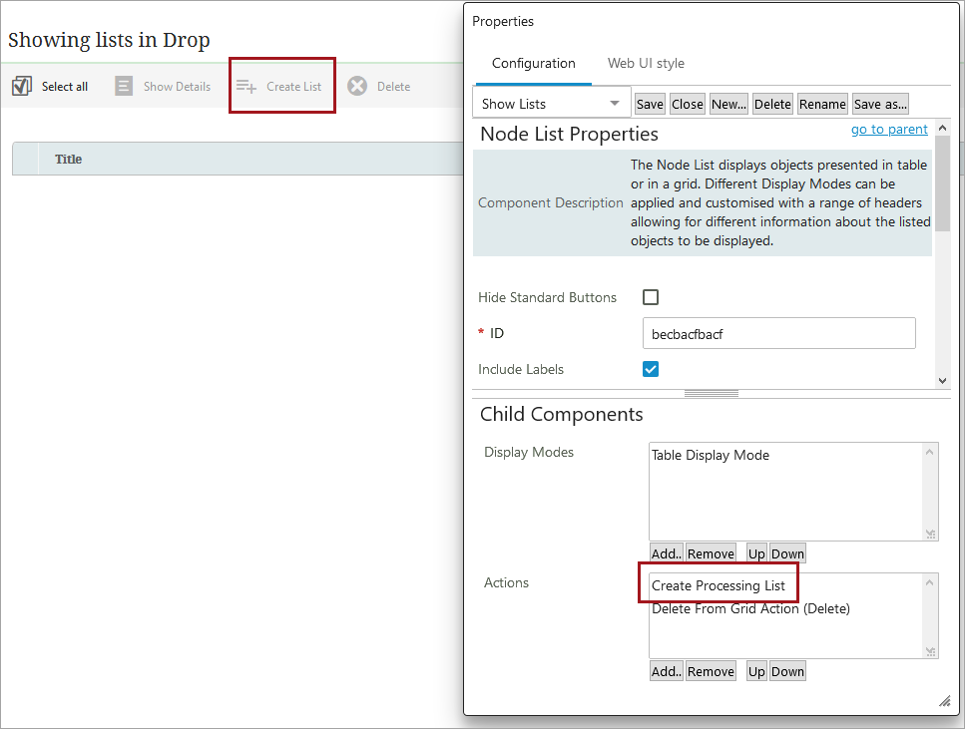Select the Configuration tab
The width and height of the screenshot is (965, 729).
click(533, 63)
